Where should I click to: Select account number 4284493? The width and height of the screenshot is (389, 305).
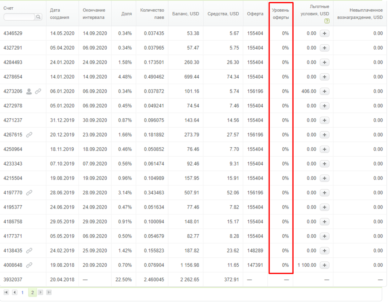click(x=13, y=63)
